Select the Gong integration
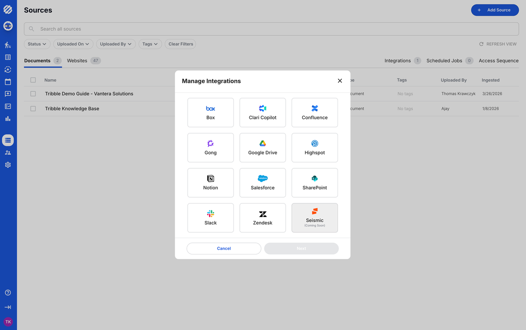 click(210, 148)
